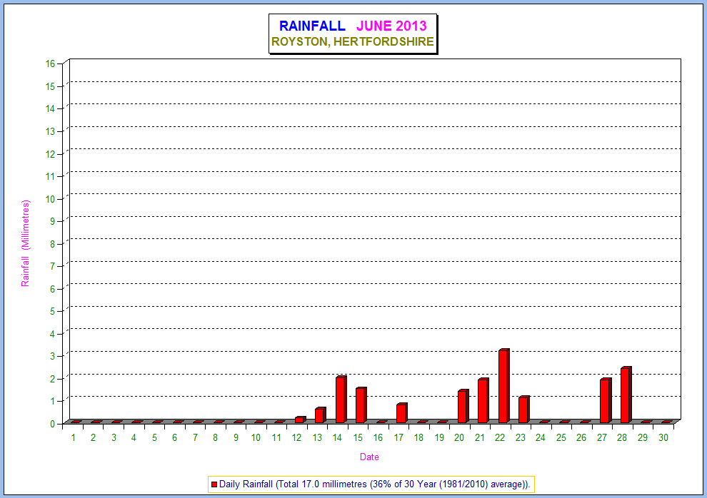Click y-axis value 10
Image resolution: width=707 pixels, height=498 pixels.
[x=50, y=199]
